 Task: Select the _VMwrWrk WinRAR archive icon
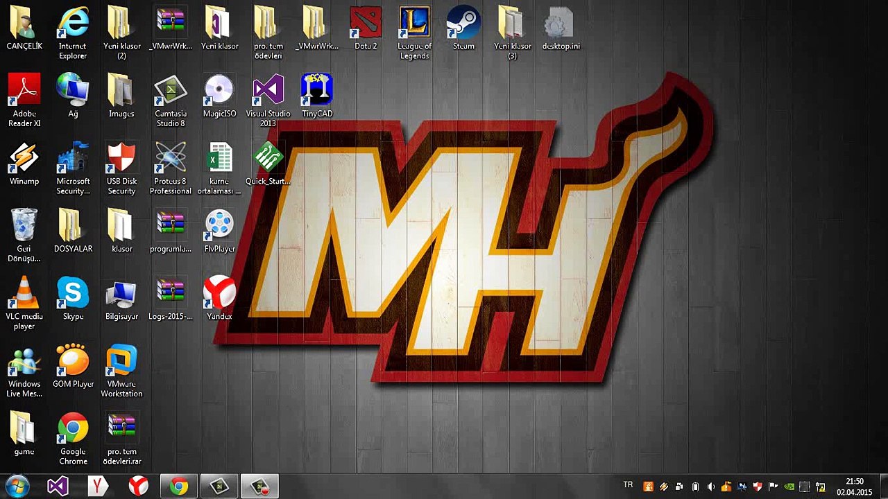[x=170, y=29]
